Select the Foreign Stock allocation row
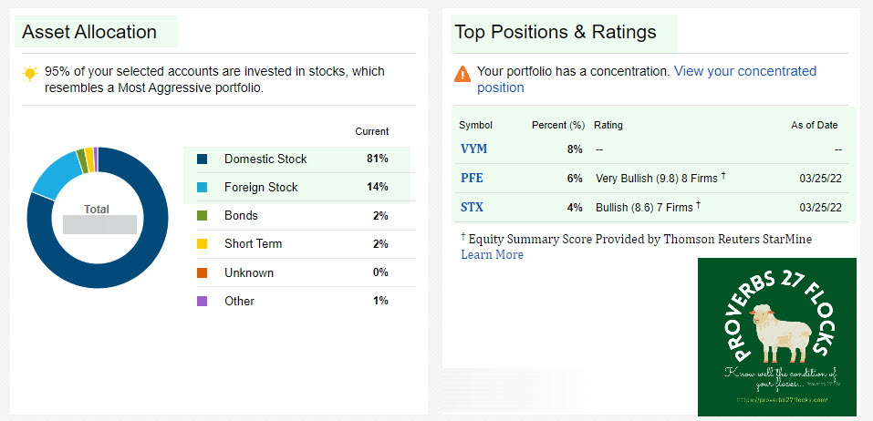The image size is (873, 421). click(296, 187)
